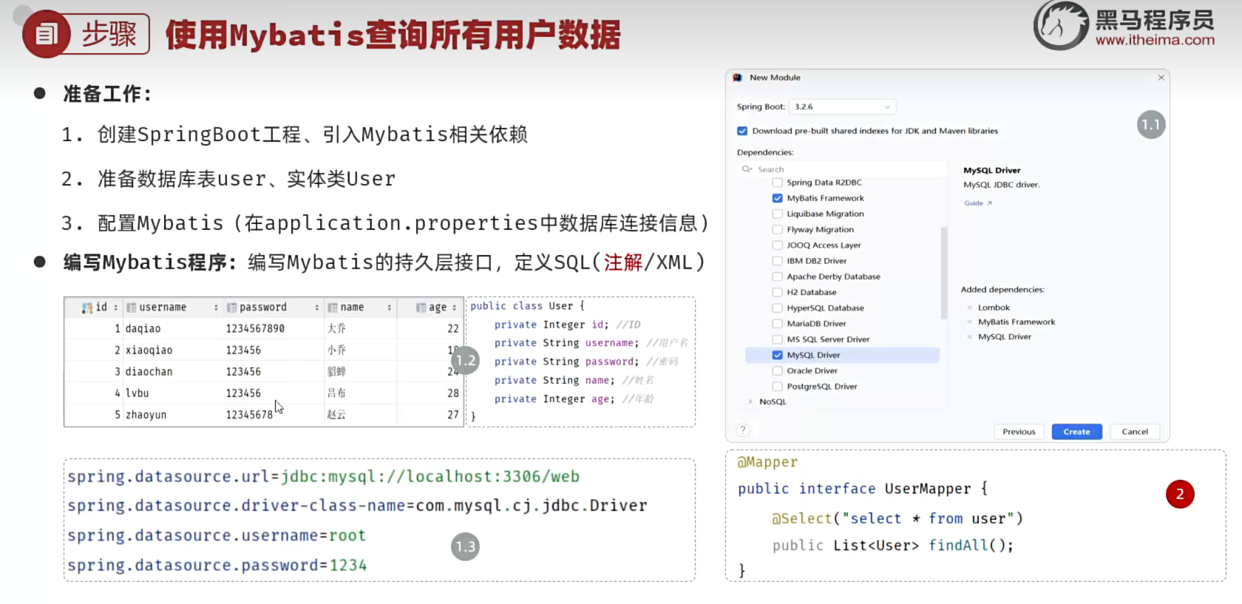Check PostgreSQL Driver dependency
This screenshot has height=604, width=1242.
(777, 387)
